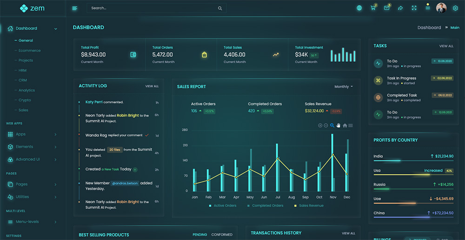Screen dimensions: 465x240
Task: Collapse the Dashboard sidebar menu
Action: [55, 29]
